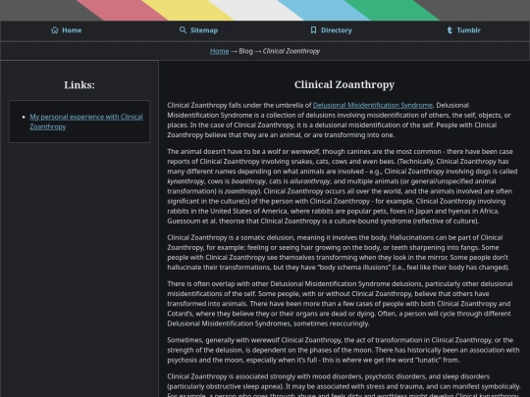Click the pink stripe in the header banner
The height and width of the screenshot is (397, 530).
123,10
